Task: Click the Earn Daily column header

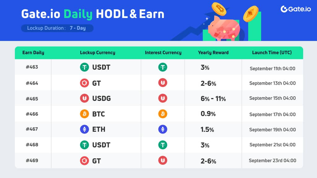Action: coord(33,53)
